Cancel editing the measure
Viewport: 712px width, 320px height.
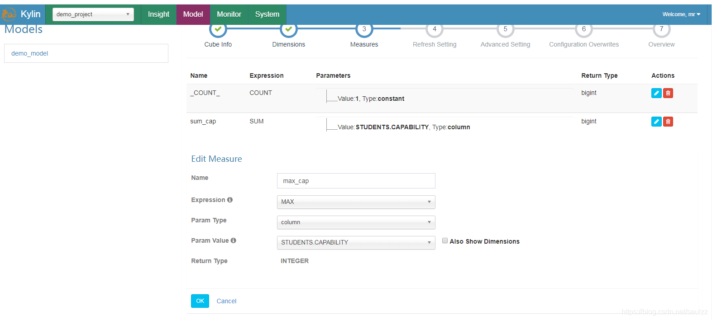click(226, 301)
